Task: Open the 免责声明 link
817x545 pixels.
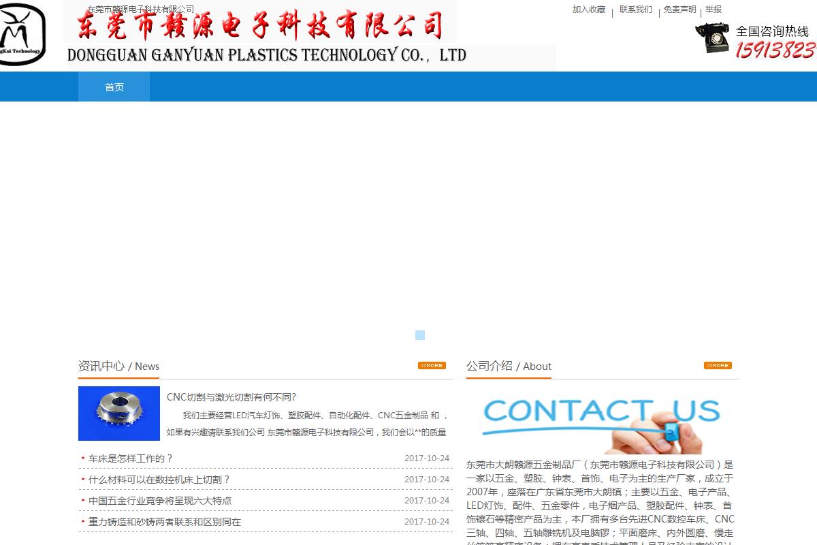Action: (679, 10)
